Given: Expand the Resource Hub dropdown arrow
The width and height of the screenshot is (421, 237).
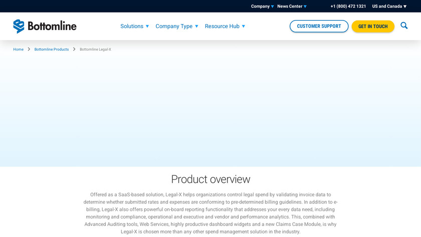Looking at the screenshot, I should pos(244,27).
